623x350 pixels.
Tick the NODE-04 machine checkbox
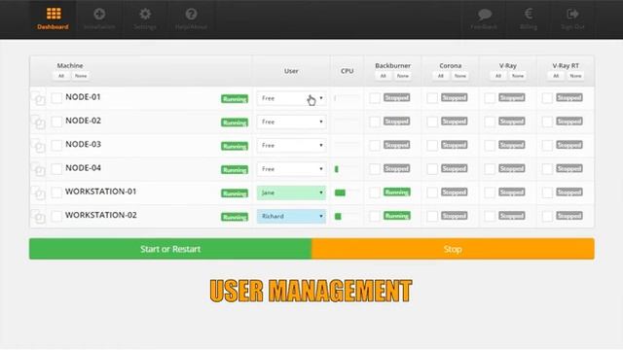click(56, 168)
